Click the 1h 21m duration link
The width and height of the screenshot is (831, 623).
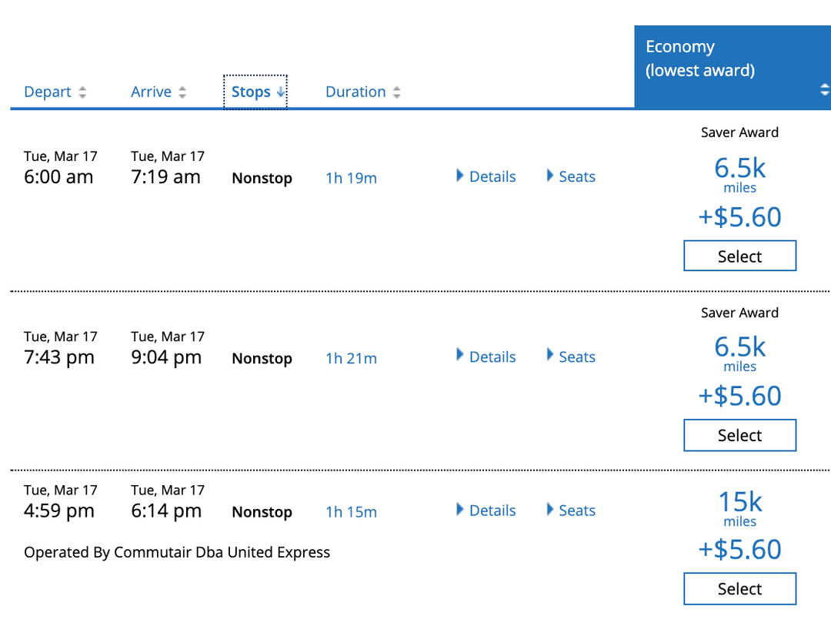coord(351,357)
